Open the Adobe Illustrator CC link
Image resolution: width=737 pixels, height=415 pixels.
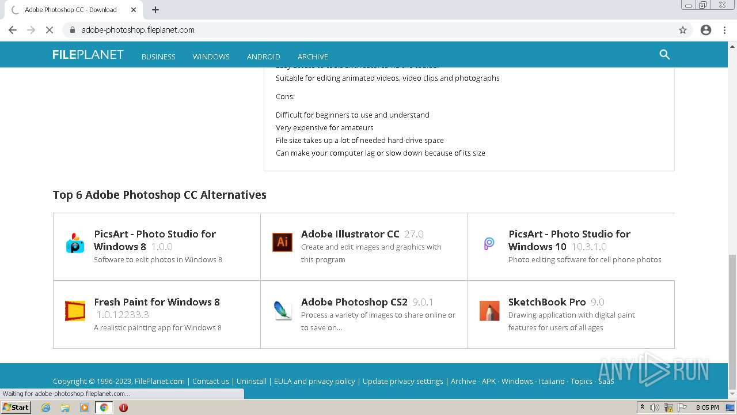[x=350, y=234]
